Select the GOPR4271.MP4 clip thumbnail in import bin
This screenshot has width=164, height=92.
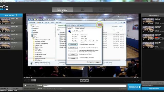point(5,21)
